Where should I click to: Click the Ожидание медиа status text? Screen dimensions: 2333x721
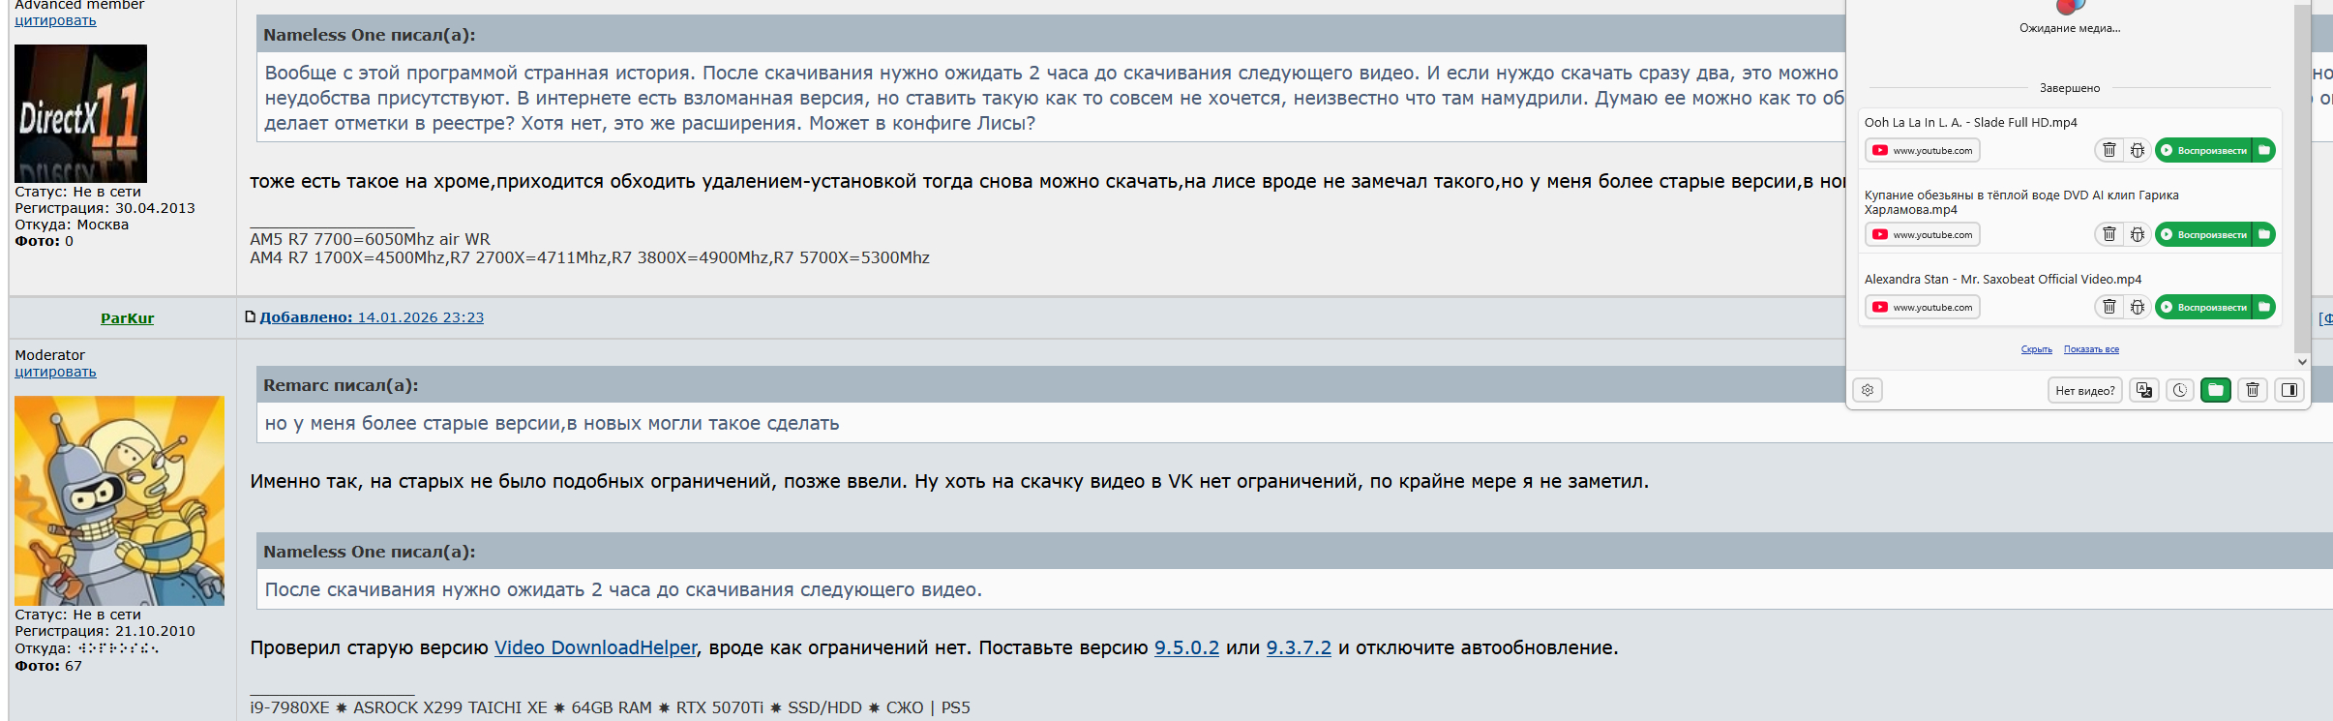[2070, 28]
